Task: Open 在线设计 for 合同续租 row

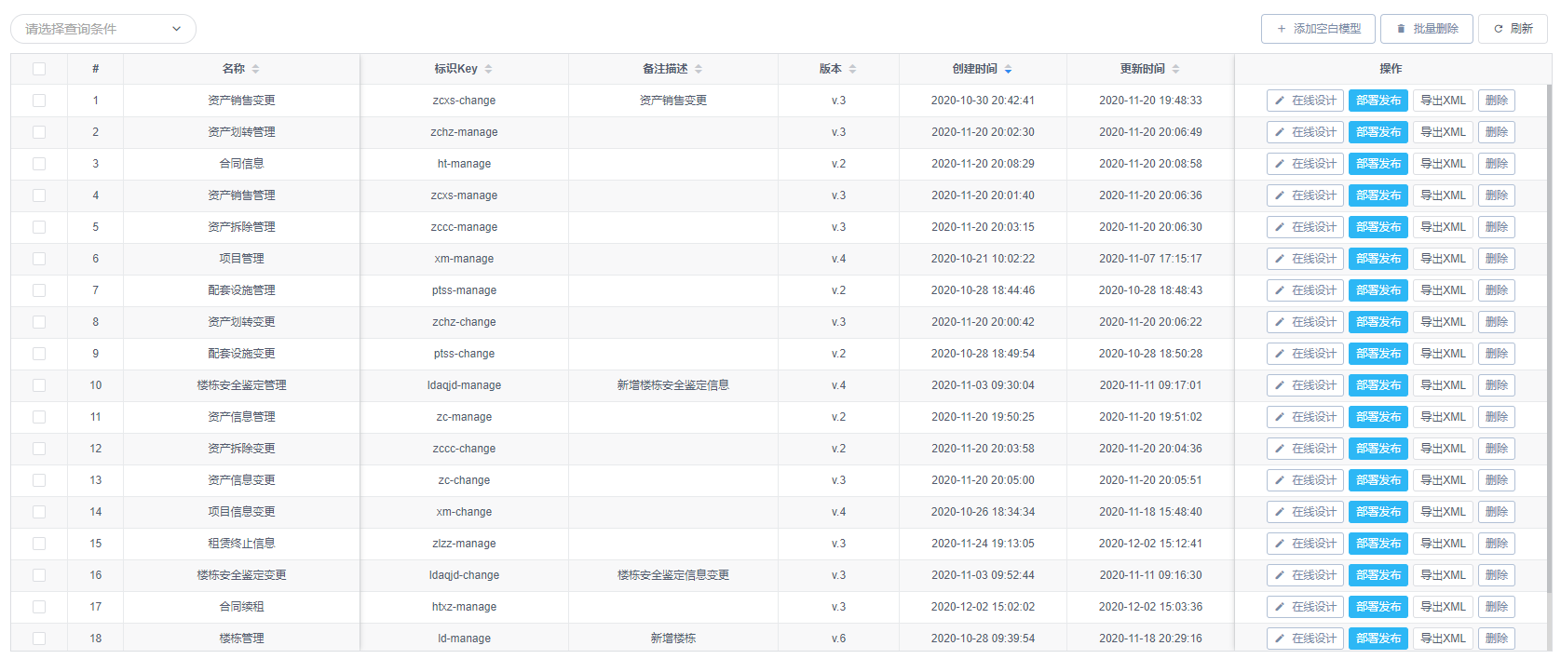Action: click(1305, 607)
